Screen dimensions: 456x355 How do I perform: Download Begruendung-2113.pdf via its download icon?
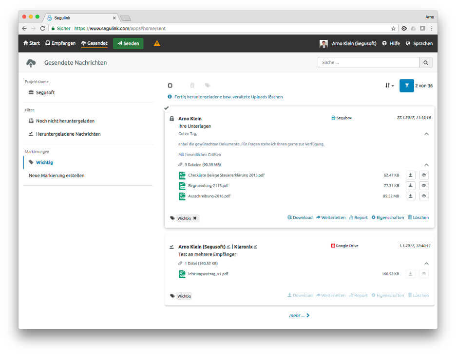[410, 185]
